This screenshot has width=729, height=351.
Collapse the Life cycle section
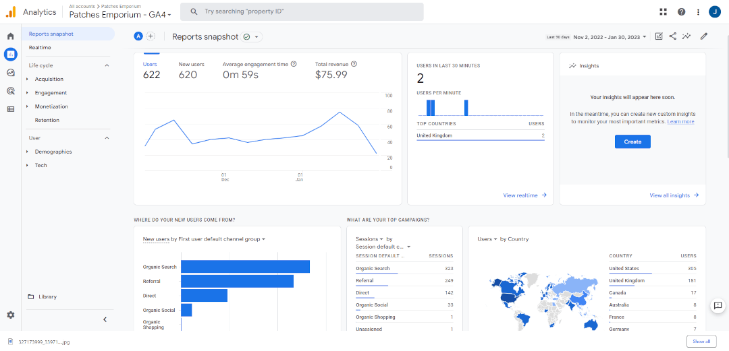[107, 65]
